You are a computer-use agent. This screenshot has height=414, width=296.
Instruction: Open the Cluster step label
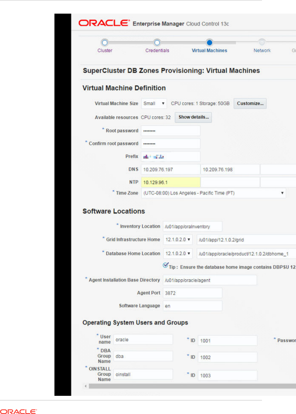click(105, 51)
